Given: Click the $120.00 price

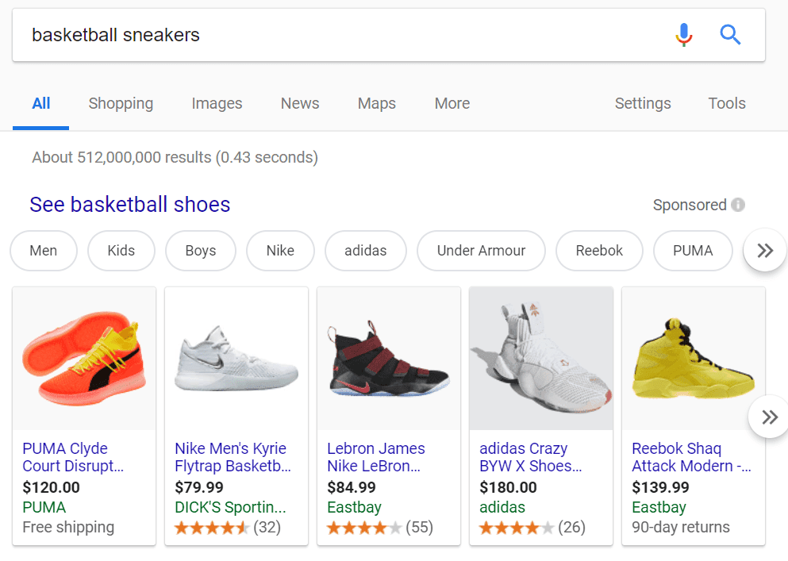Looking at the screenshot, I should (52, 487).
